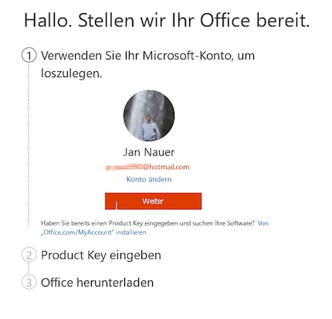Click the dotted connector between steps 2 and 3
The image size is (332, 319).
(29, 269)
